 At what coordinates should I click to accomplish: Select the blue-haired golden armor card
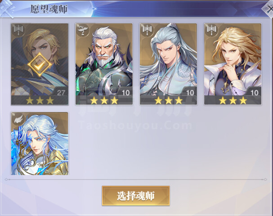pos(40,144)
